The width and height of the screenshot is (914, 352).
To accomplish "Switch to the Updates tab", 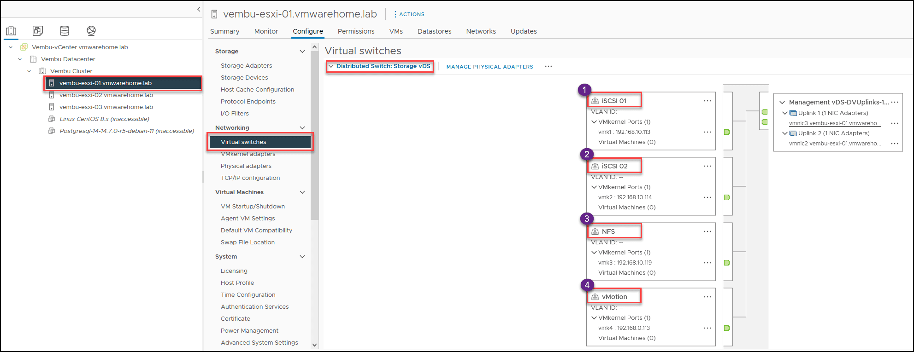I will point(524,31).
